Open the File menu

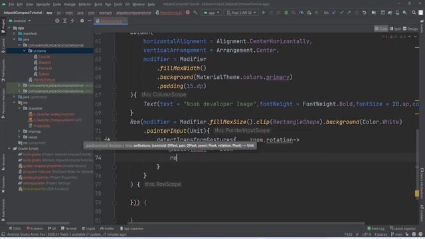[x=11, y=5]
